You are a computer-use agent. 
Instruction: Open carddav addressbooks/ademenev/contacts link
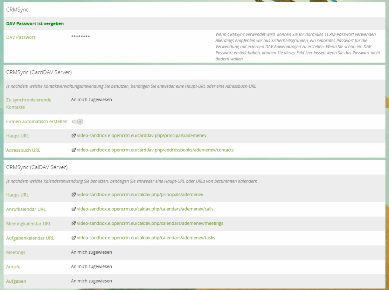(x=155, y=150)
